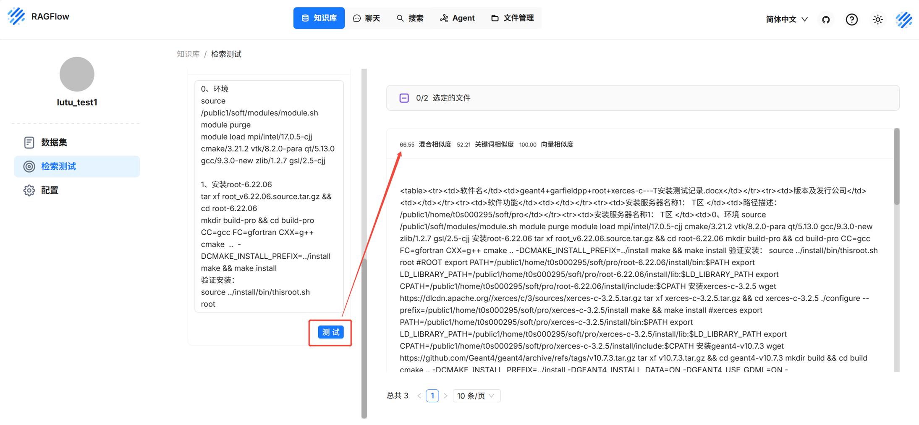Switch to the 聊天 chat tab
The width and height of the screenshot is (919, 425).
[367, 18]
